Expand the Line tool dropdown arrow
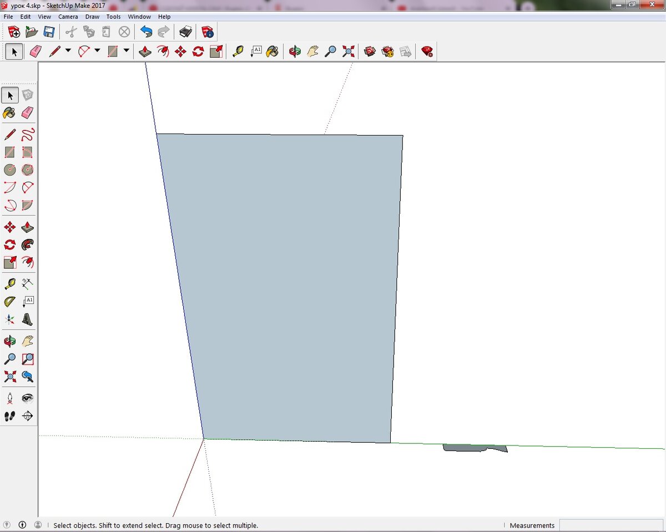 (68, 51)
